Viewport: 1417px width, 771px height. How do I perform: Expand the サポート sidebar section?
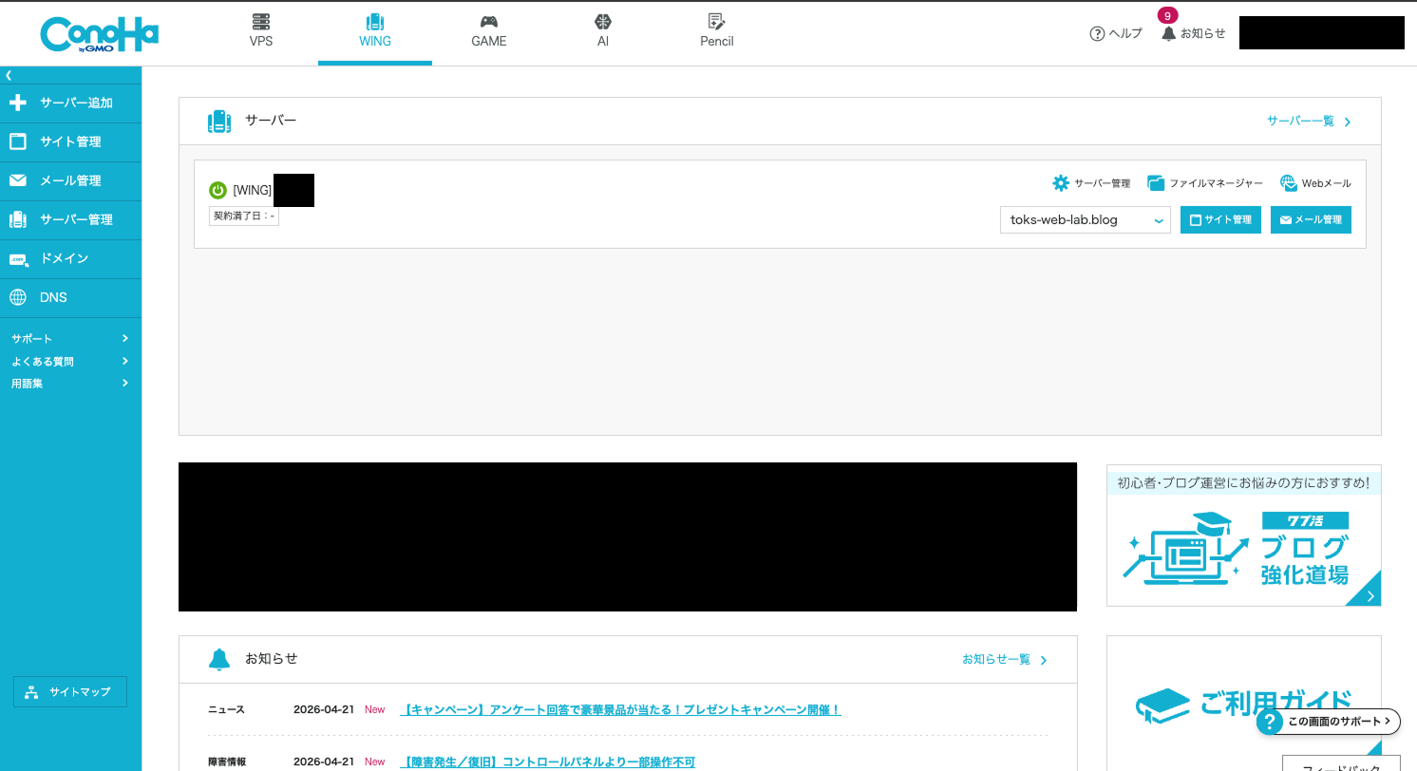pos(70,338)
